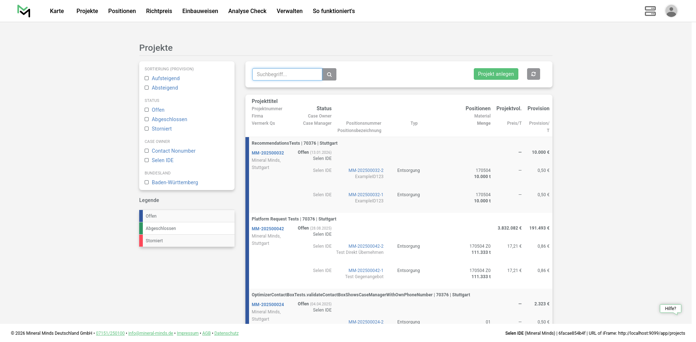Screen dimensions: 696x342
Task: Click the blue Offen legend color swatch
Action: click(x=141, y=216)
